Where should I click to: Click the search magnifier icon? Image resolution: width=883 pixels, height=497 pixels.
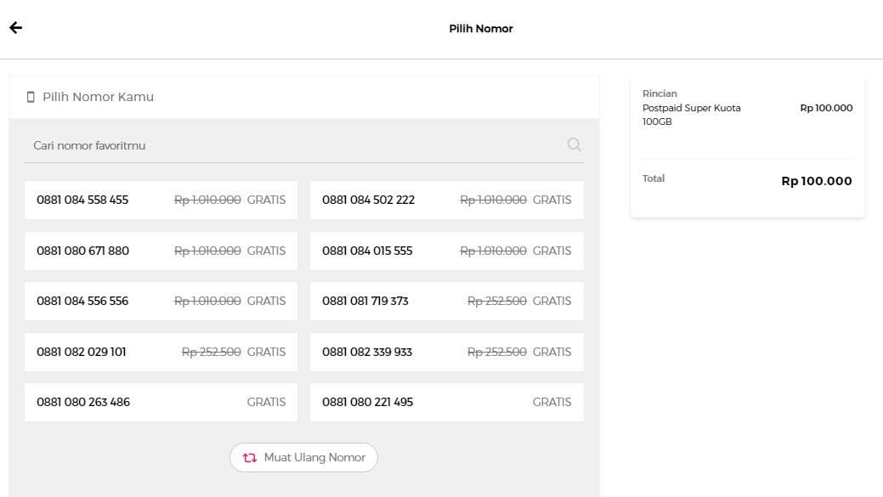click(574, 145)
